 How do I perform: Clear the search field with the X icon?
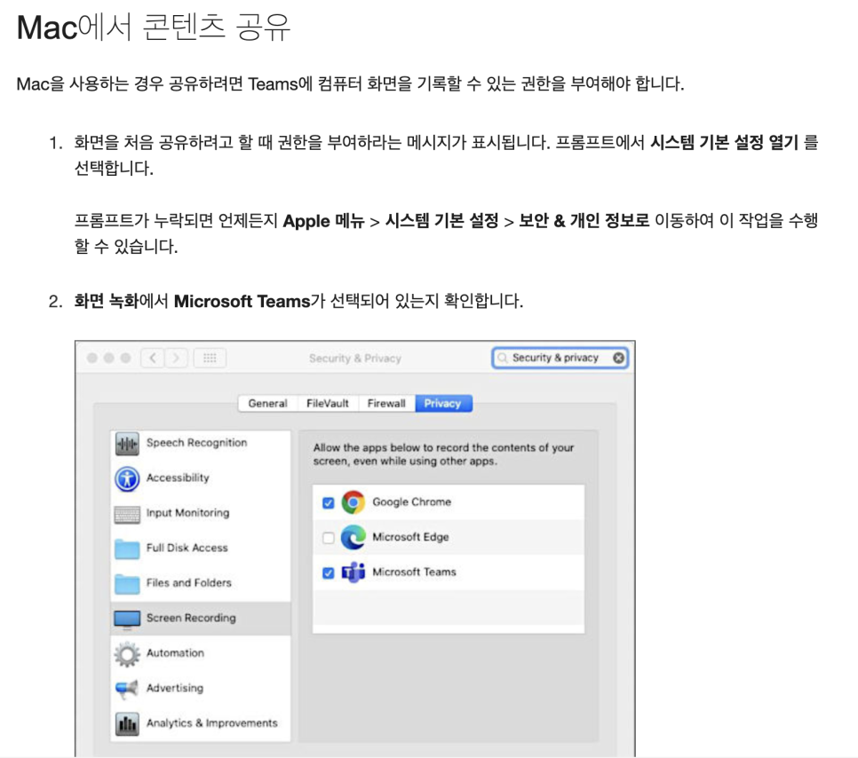click(618, 358)
